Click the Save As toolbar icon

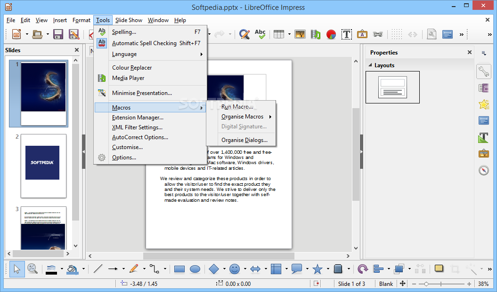(74, 34)
